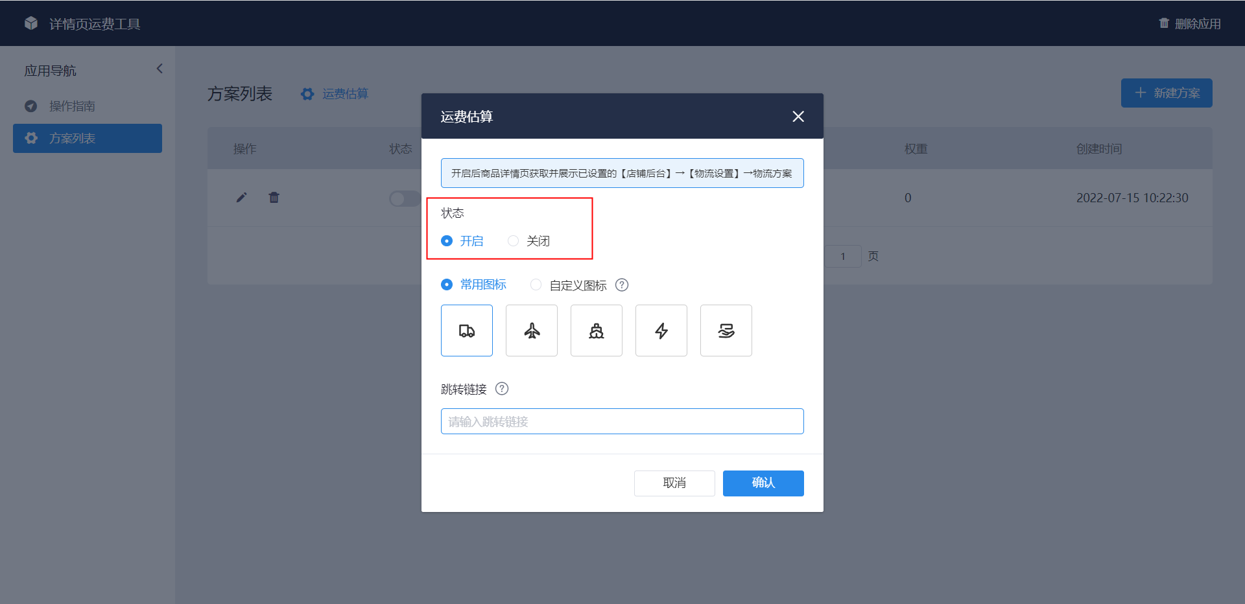The image size is (1245, 604).
Task: Click the compass icon beside 操作指南
Action: 30,106
